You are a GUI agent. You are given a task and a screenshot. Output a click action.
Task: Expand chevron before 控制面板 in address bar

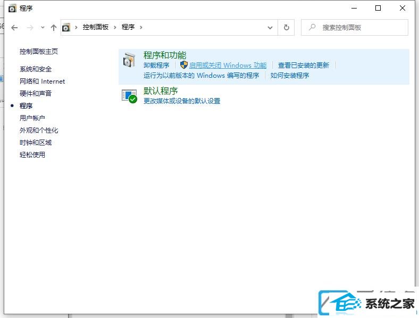[76, 27]
